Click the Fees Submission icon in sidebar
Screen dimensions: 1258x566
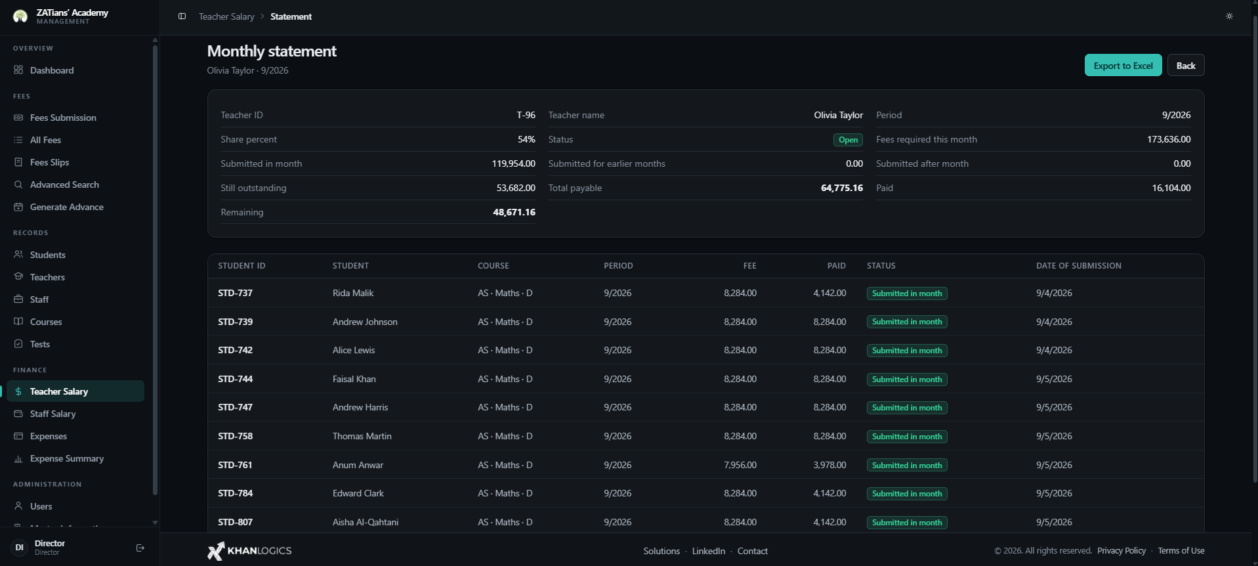[x=18, y=118]
